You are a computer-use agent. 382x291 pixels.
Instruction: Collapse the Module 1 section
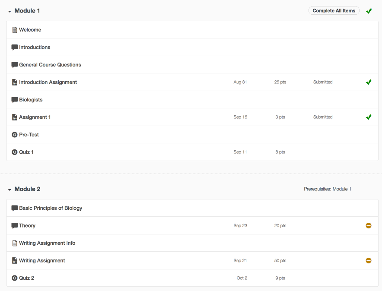pyautogui.click(x=10, y=10)
